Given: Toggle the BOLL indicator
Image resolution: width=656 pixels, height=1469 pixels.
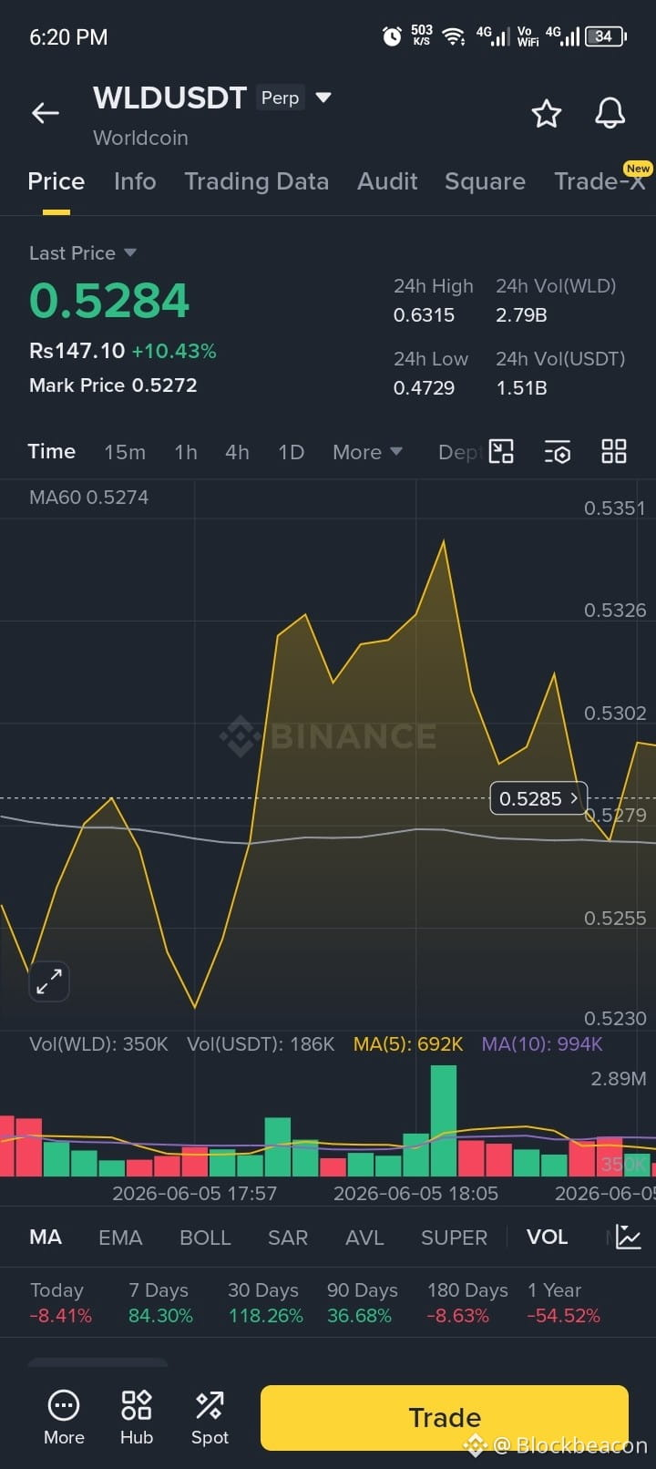Looking at the screenshot, I should 205,1238.
